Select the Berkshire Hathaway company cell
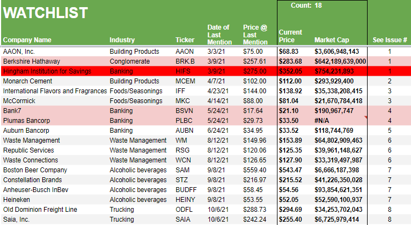Screen dimensions: 411x225 (31, 61)
